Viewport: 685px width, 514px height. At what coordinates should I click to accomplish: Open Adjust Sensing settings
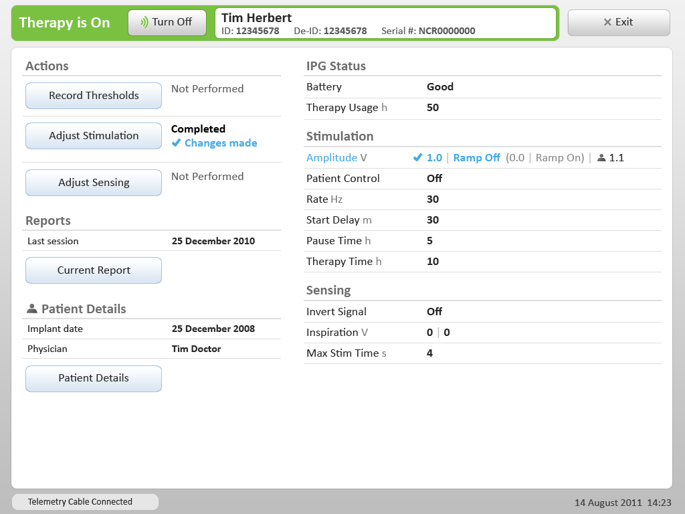pyautogui.click(x=94, y=183)
